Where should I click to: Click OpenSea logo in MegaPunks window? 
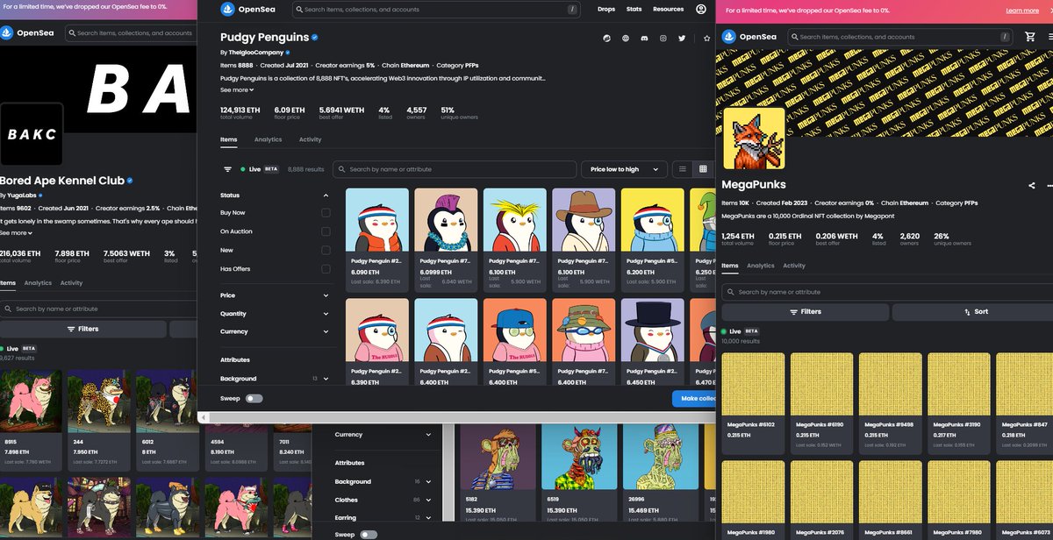pyautogui.click(x=749, y=37)
